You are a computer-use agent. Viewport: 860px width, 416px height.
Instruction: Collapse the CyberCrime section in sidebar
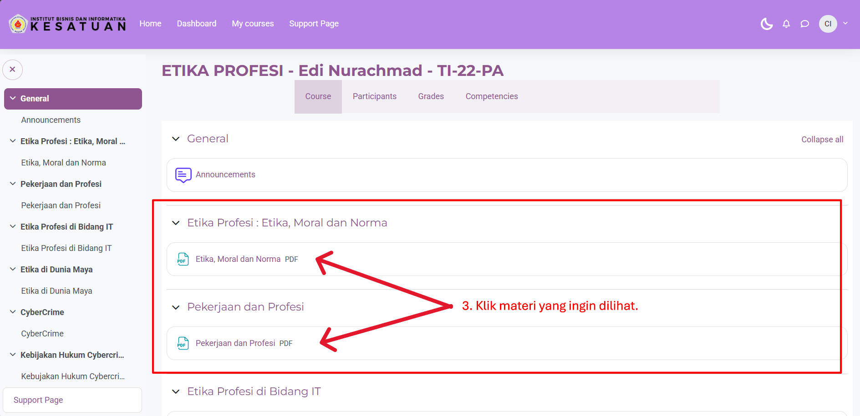pyautogui.click(x=13, y=312)
